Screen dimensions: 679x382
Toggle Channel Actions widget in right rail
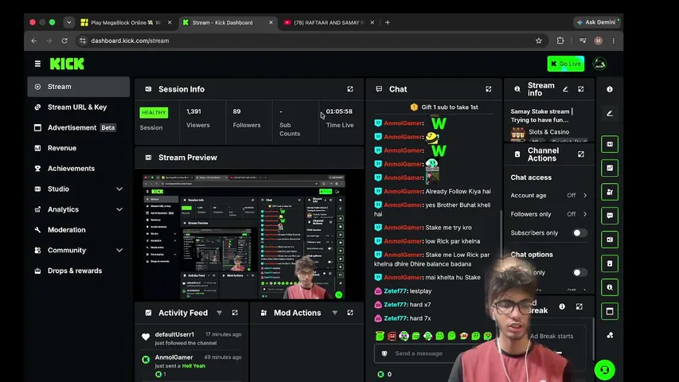610,263
